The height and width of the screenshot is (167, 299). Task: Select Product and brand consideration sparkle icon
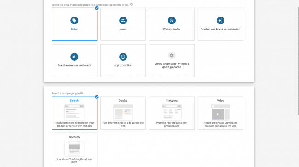coord(220,20)
